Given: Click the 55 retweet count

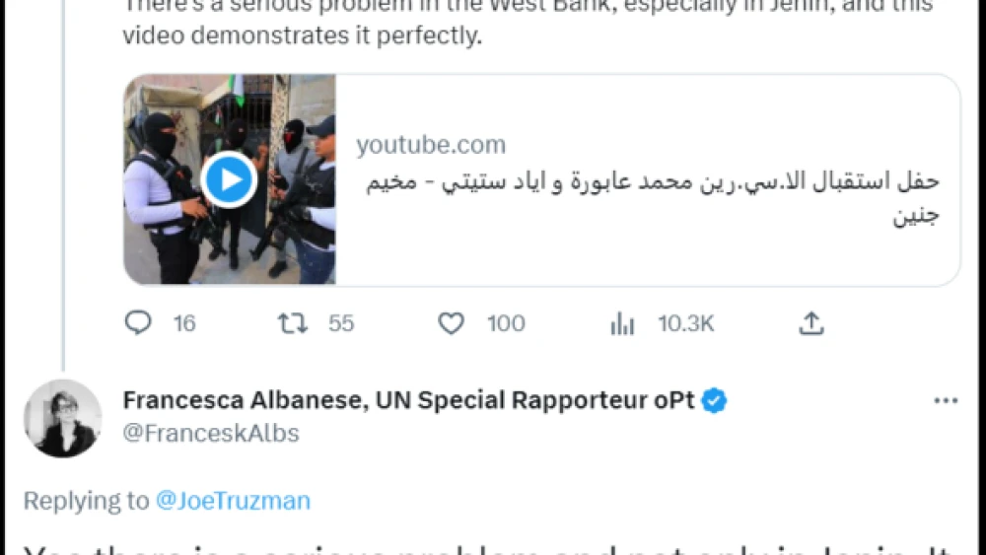Looking at the screenshot, I should [x=341, y=323].
